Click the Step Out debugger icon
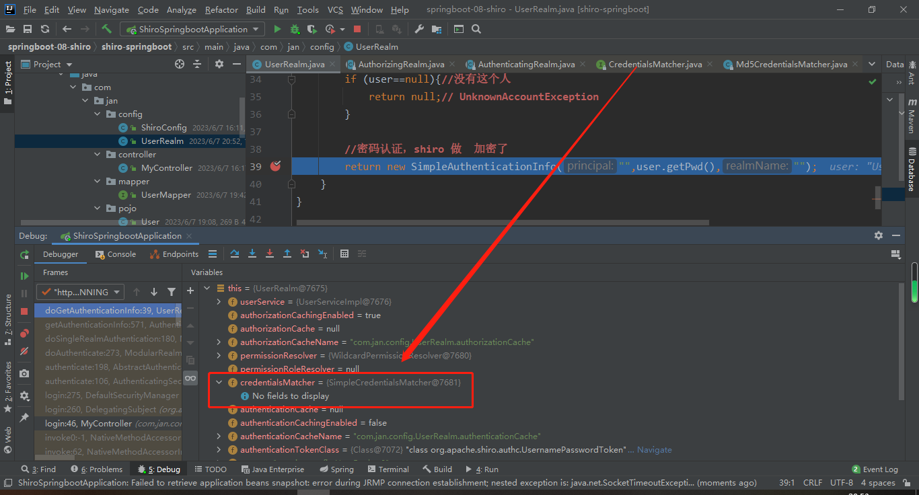Screen dimensions: 919x495 (287, 254)
